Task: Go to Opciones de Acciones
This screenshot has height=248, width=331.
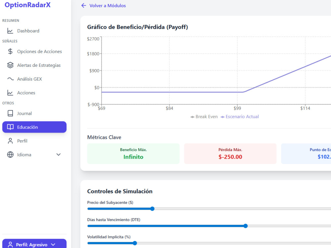Action: [x=34, y=52]
